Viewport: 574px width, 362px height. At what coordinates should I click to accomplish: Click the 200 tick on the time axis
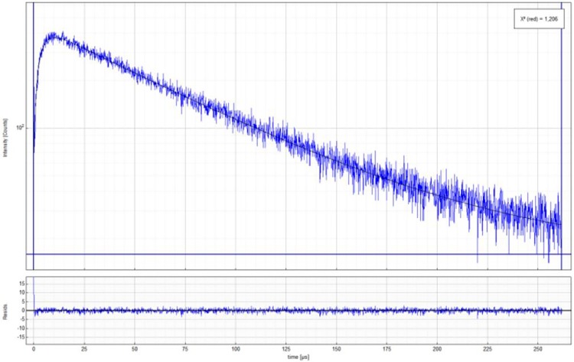(x=437, y=347)
